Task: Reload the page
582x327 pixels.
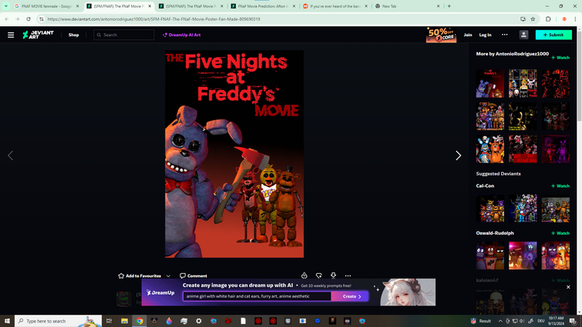Action: 29,19
